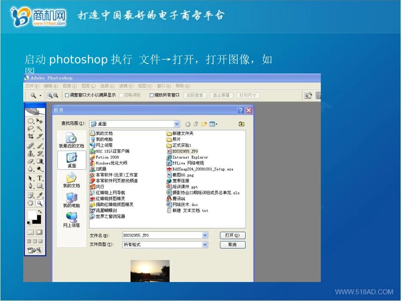Viewport: 401px width, 301px height.
Task: Click the foreground color swatch
Action: (x=32, y=215)
